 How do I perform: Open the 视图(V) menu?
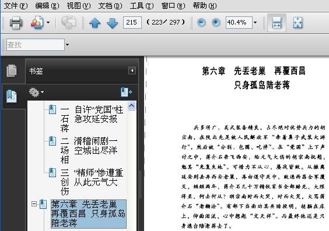pyautogui.click(x=79, y=6)
